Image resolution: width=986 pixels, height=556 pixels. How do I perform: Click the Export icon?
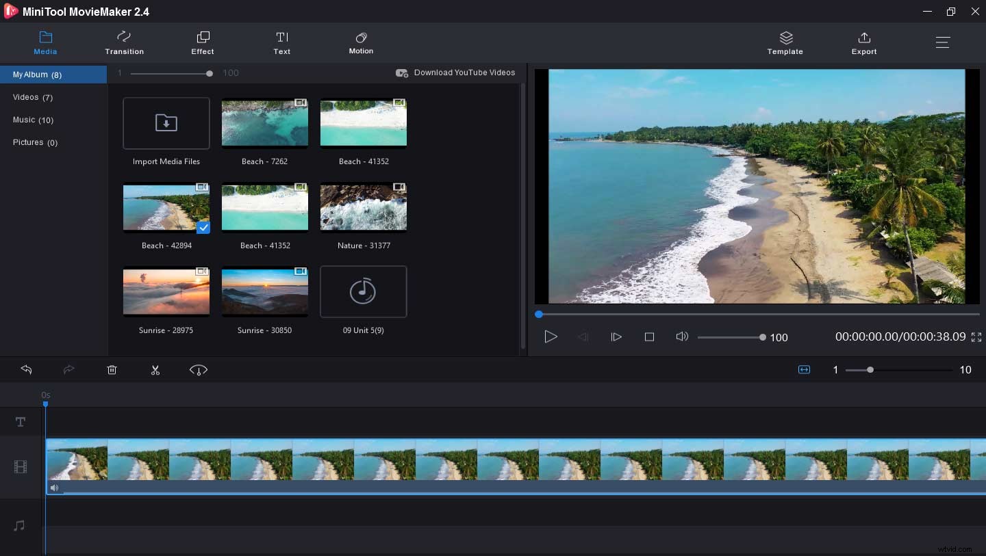tap(863, 42)
